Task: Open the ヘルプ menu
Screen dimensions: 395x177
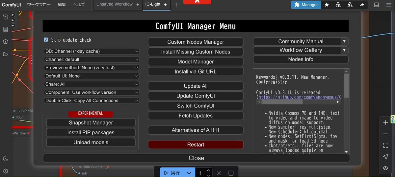Action: [x=79, y=5]
